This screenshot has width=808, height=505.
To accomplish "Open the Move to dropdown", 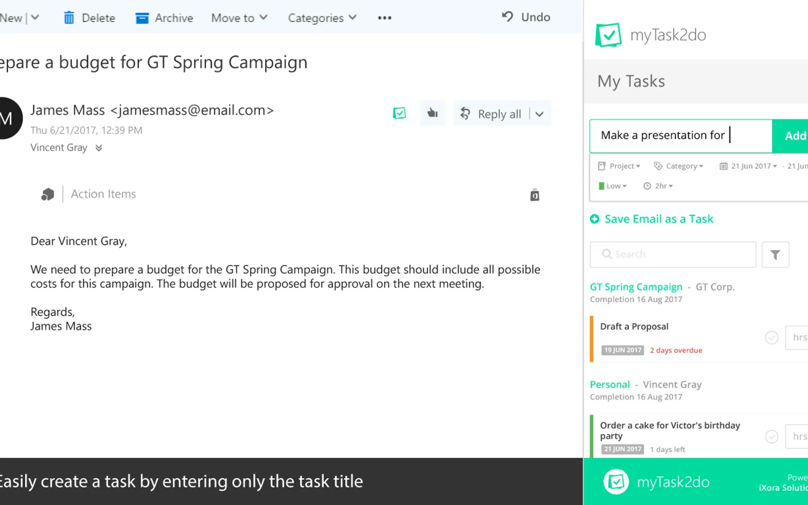I will coord(239,18).
